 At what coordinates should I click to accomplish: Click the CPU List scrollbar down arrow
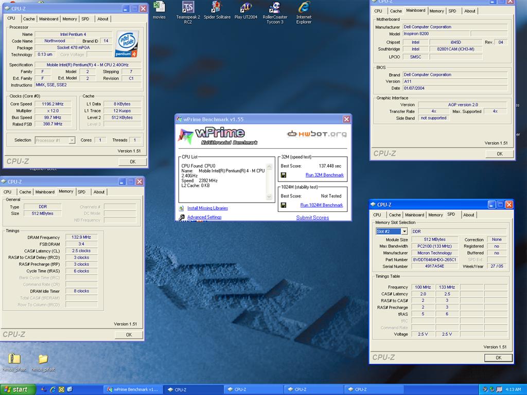[269, 197]
